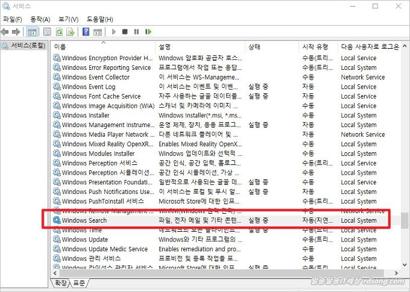
Task: Click gear icon of Windows Update Medic Service
Action: point(57,249)
